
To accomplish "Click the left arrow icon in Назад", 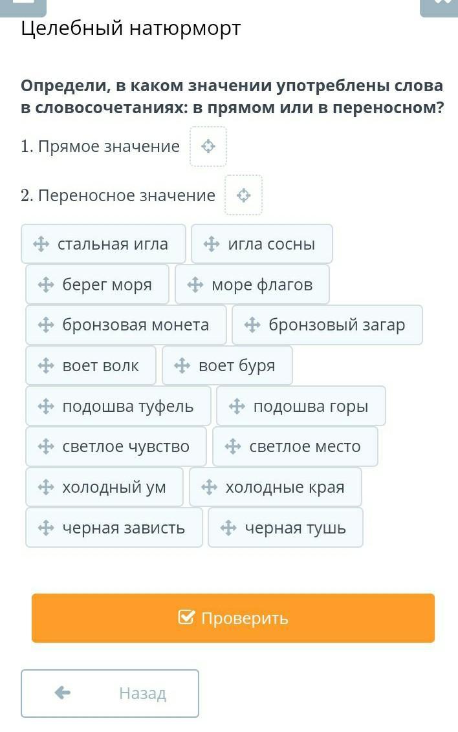I will click(63, 693).
